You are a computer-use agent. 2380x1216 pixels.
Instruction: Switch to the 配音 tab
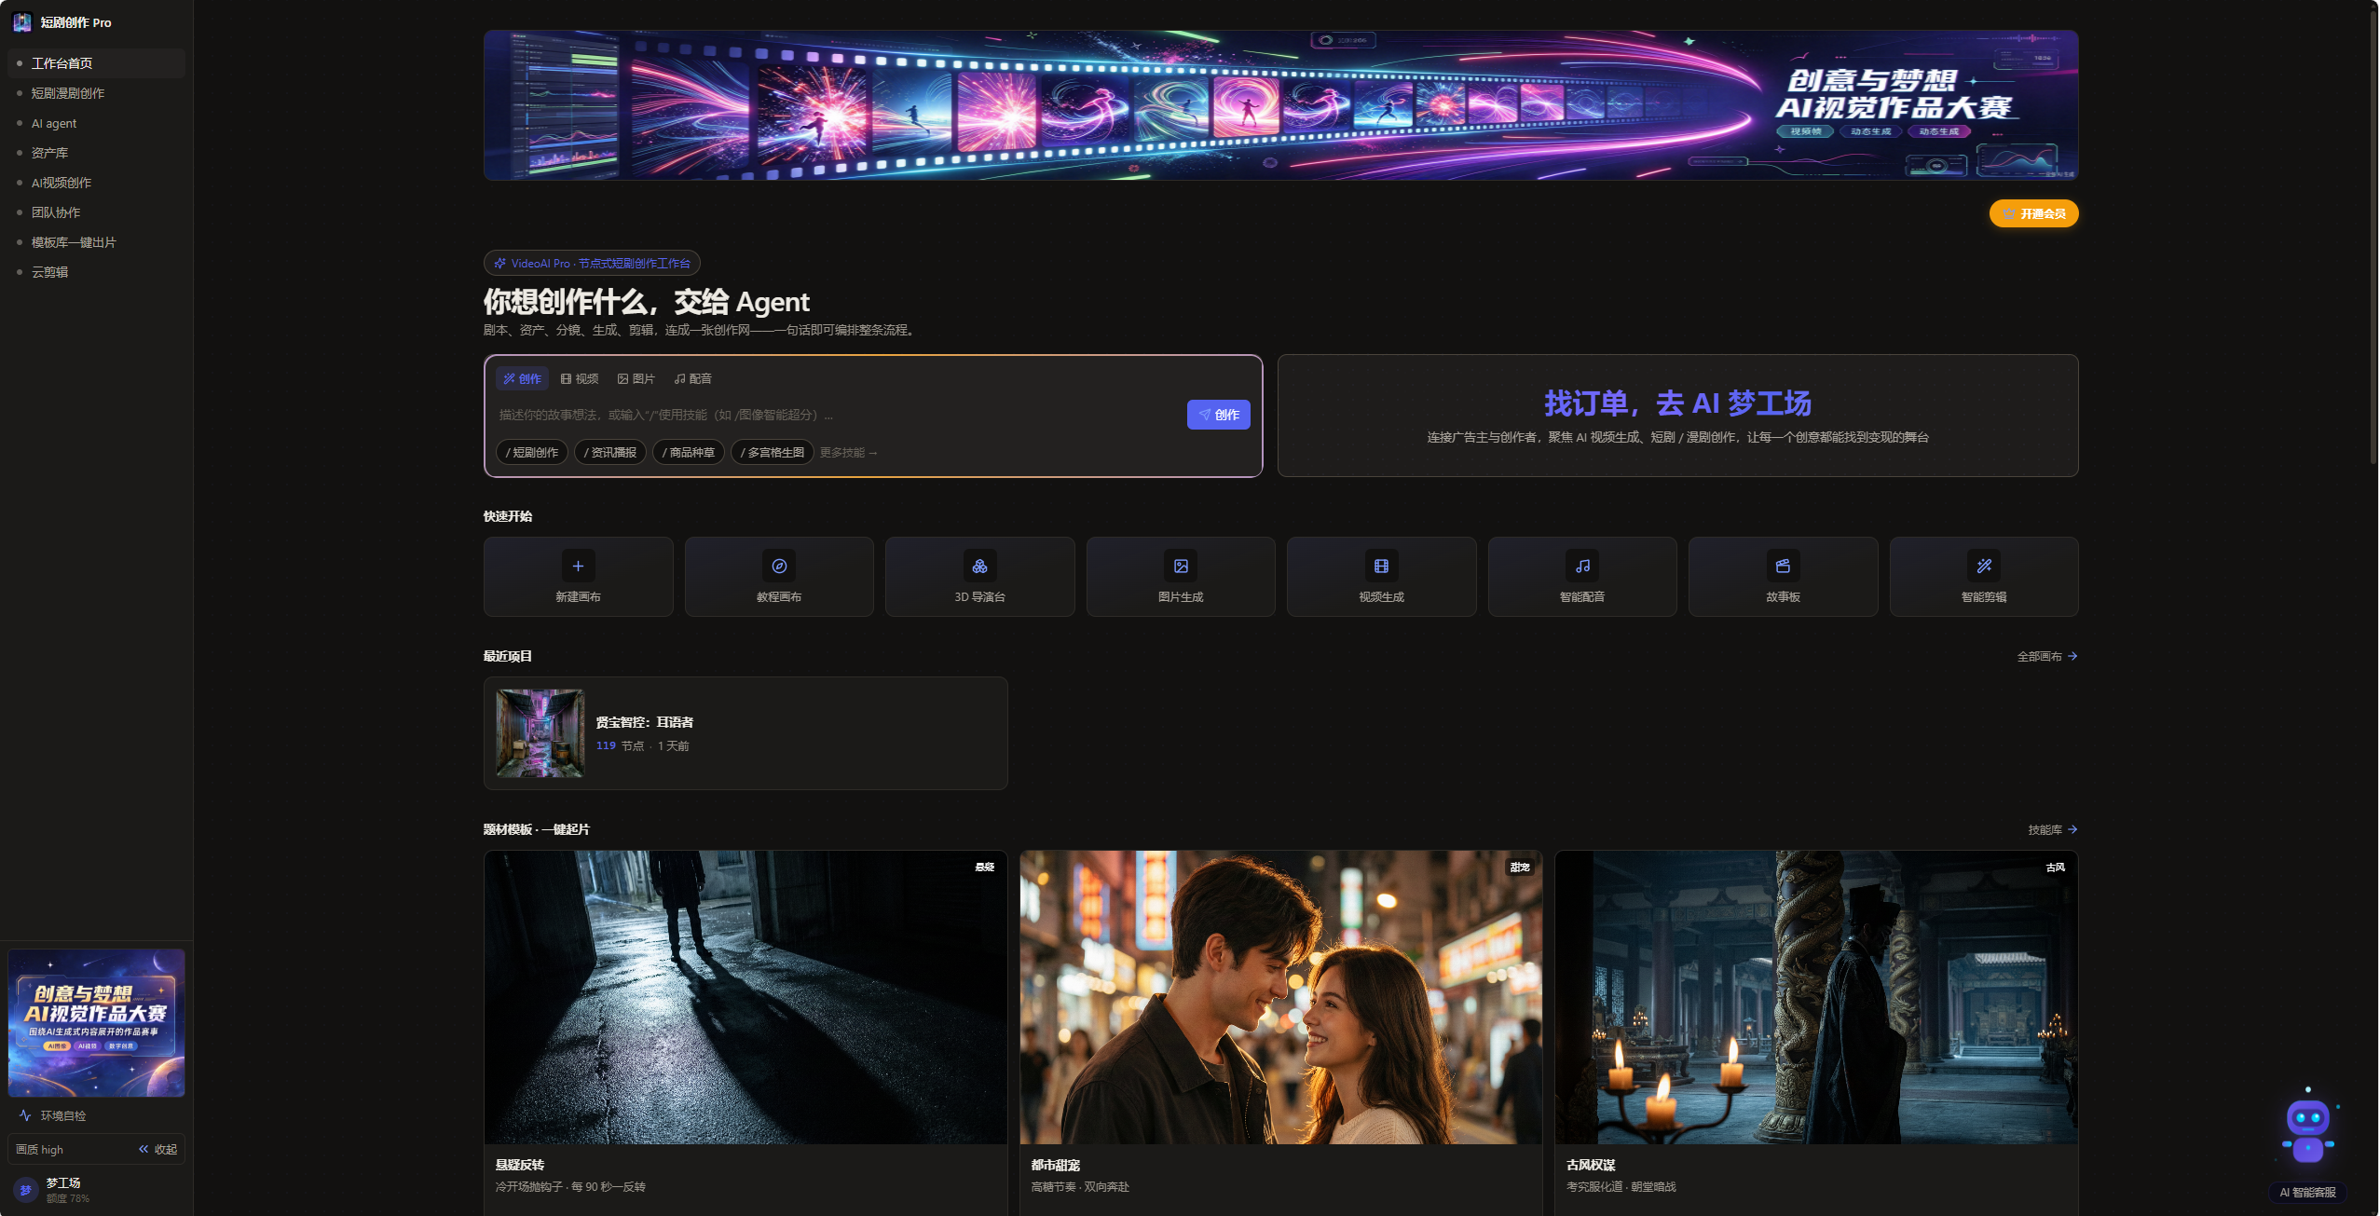[693, 378]
